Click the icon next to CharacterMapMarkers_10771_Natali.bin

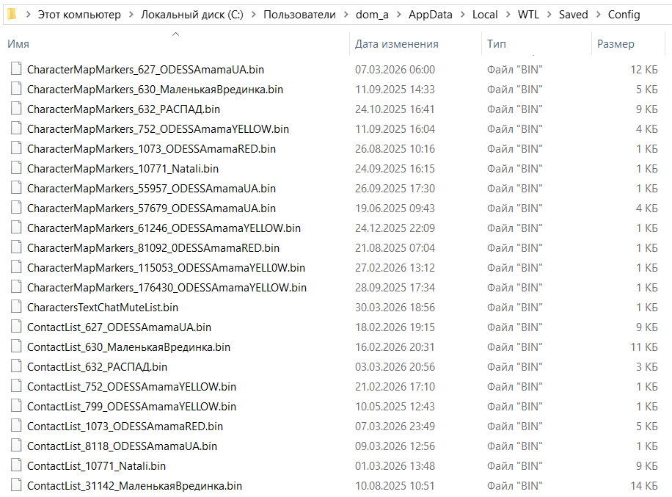click(16, 169)
